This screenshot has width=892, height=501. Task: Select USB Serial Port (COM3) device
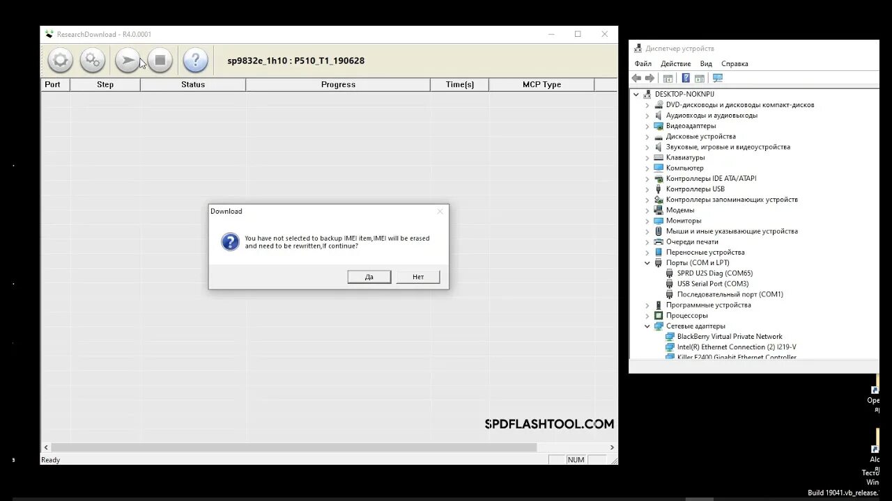tap(713, 284)
